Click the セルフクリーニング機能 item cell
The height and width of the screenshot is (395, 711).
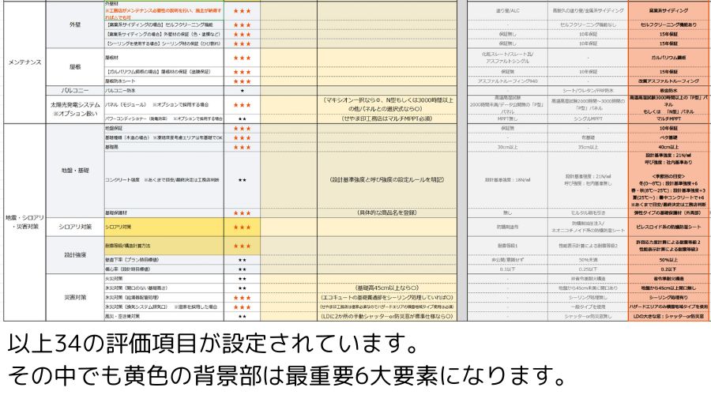pyautogui.click(x=164, y=25)
